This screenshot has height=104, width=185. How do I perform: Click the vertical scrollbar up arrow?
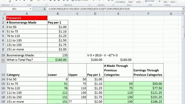(183, 14)
